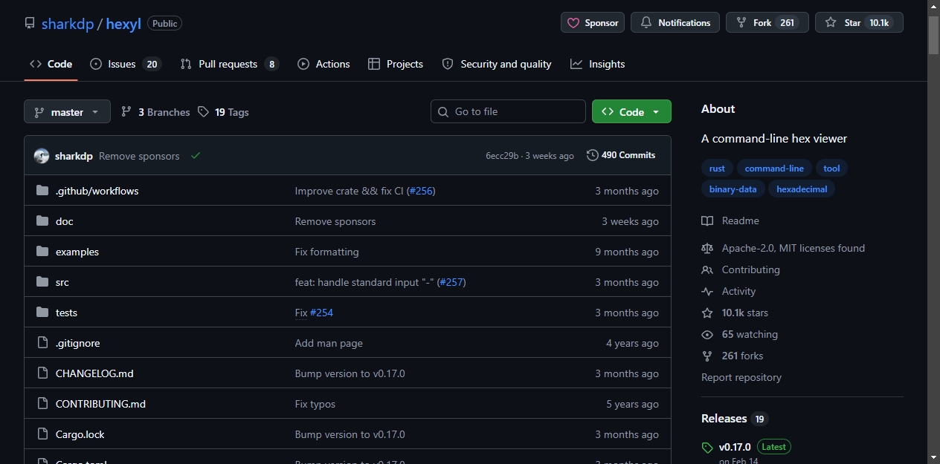Image resolution: width=940 pixels, height=464 pixels.
Task: Click folder icon for tests
Action: pyautogui.click(x=42, y=313)
